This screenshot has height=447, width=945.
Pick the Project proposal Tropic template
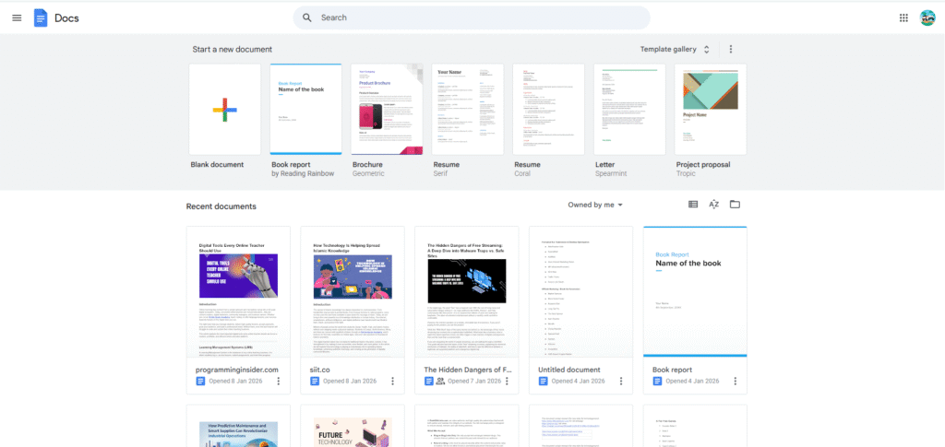point(710,110)
